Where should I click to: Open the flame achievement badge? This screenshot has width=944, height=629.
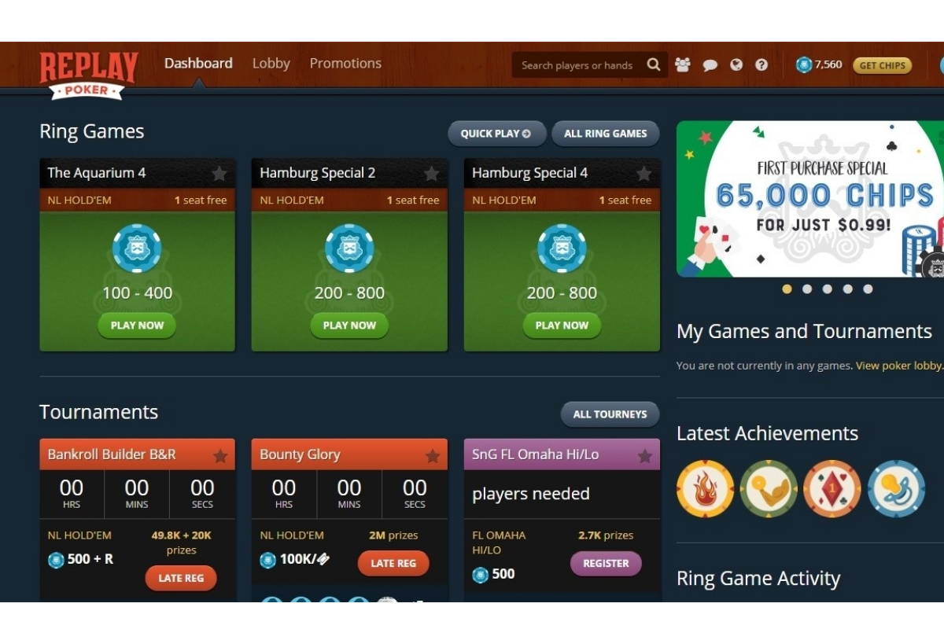(705, 488)
